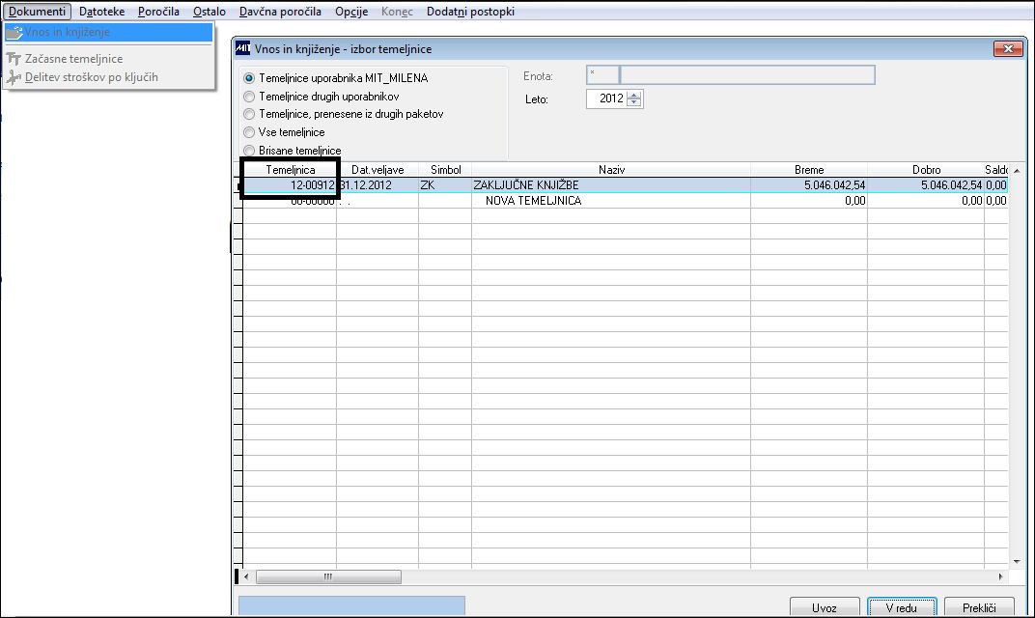Choose Vse temeljnice radio button
This screenshot has height=618, width=1035.
[249, 132]
